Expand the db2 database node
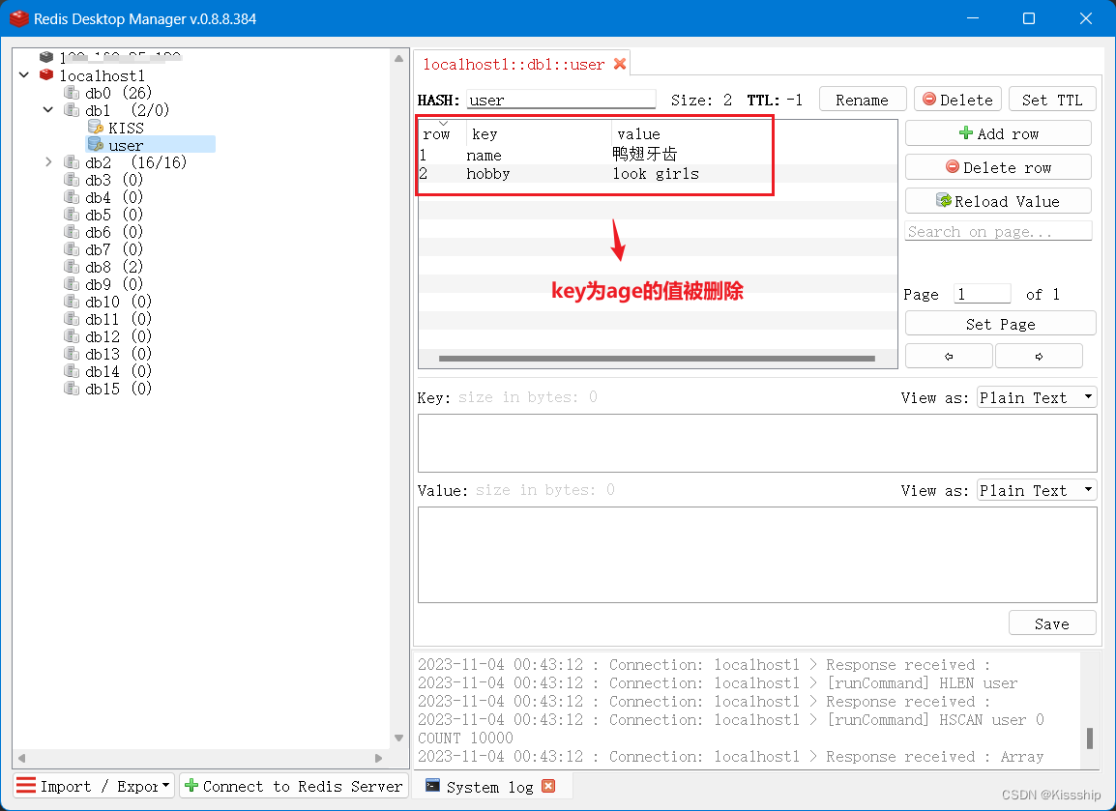The width and height of the screenshot is (1116, 811). [47, 162]
